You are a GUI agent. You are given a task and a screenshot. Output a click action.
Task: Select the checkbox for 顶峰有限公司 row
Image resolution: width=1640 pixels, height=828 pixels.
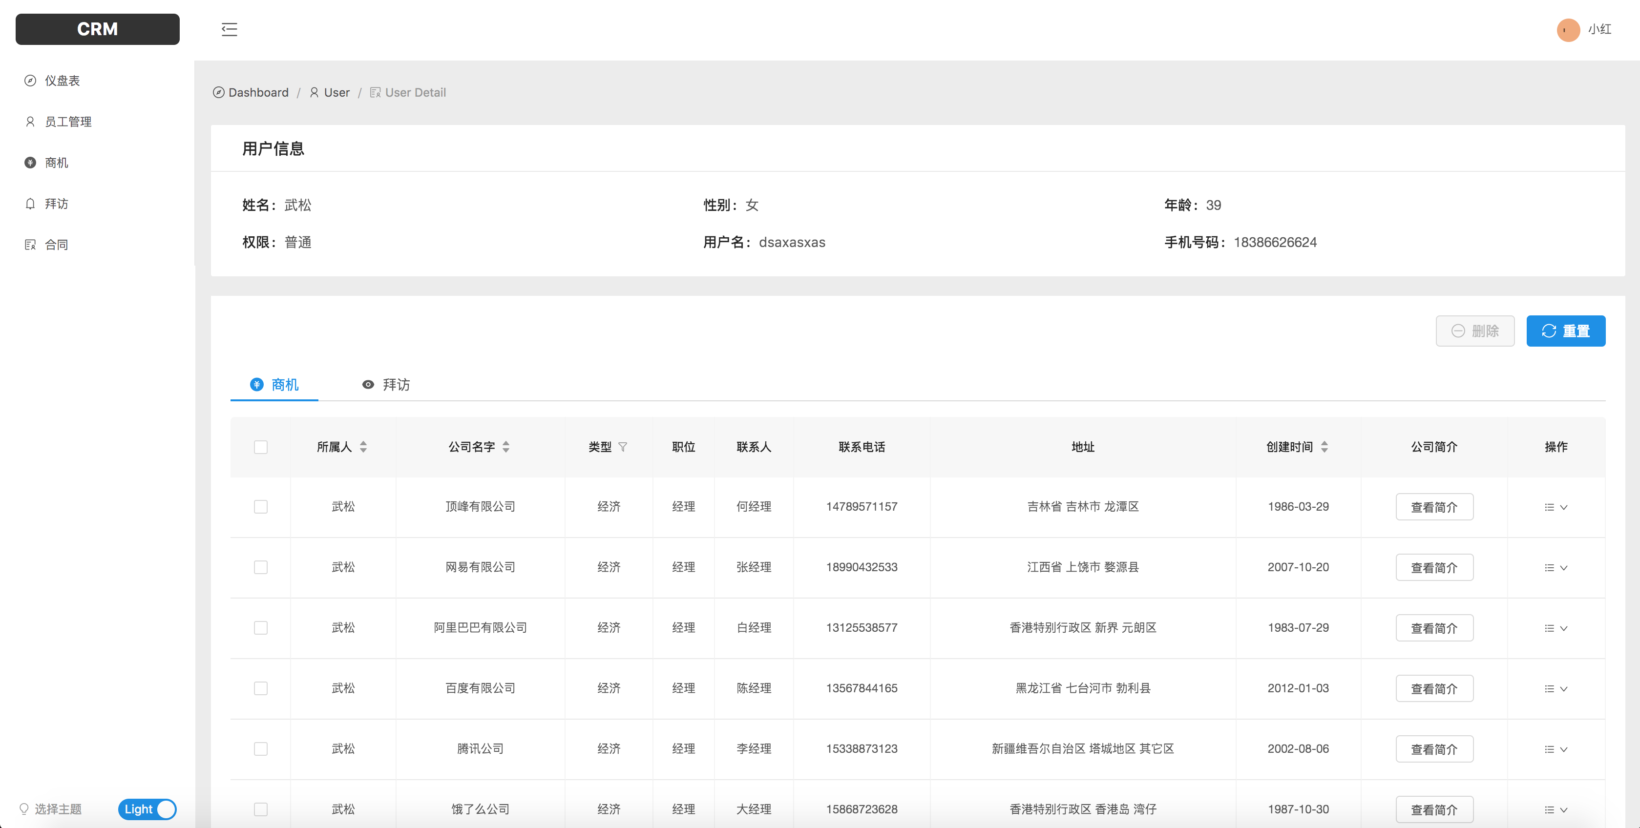[x=260, y=507]
